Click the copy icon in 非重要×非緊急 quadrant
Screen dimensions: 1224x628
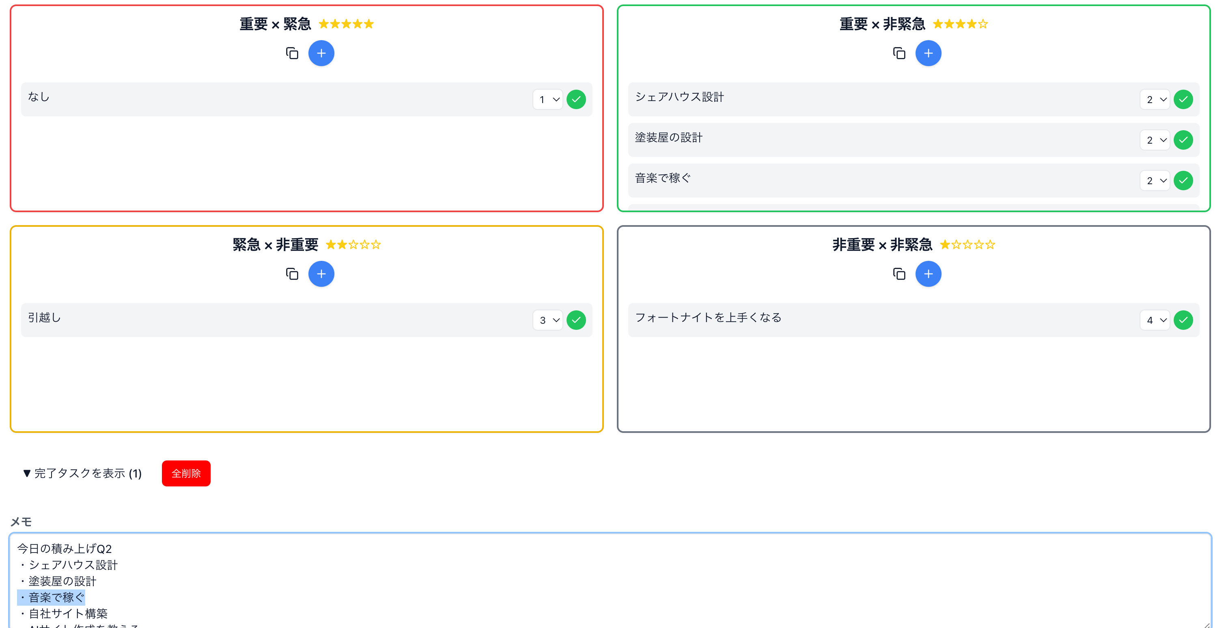click(899, 274)
